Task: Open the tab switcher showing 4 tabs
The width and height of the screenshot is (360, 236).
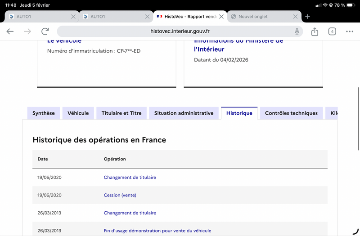Action: [x=332, y=31]
